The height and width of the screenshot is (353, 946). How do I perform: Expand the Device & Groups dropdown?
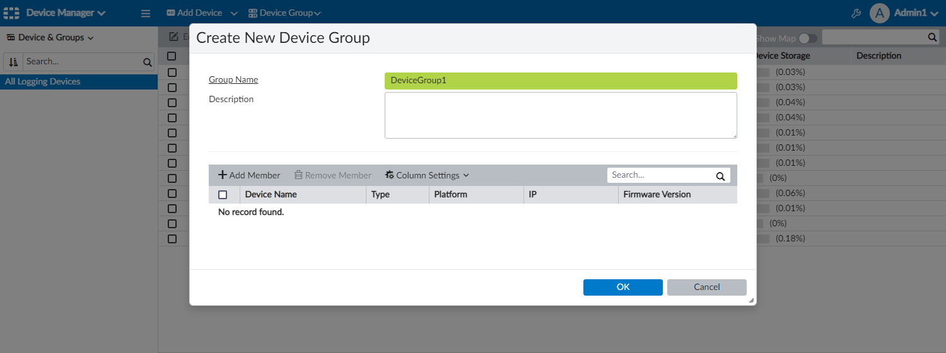coord(50,38)
